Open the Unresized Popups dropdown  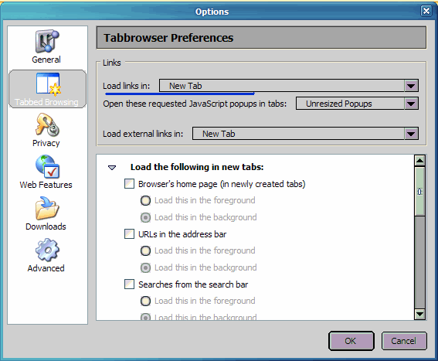(x=357, y=104)
